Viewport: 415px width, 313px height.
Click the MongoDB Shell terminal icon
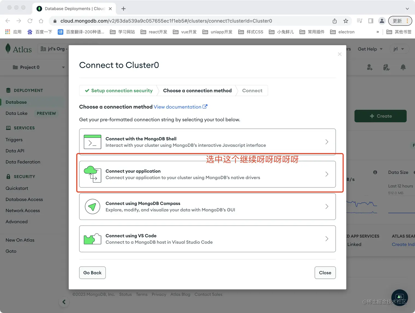(92, 142)
